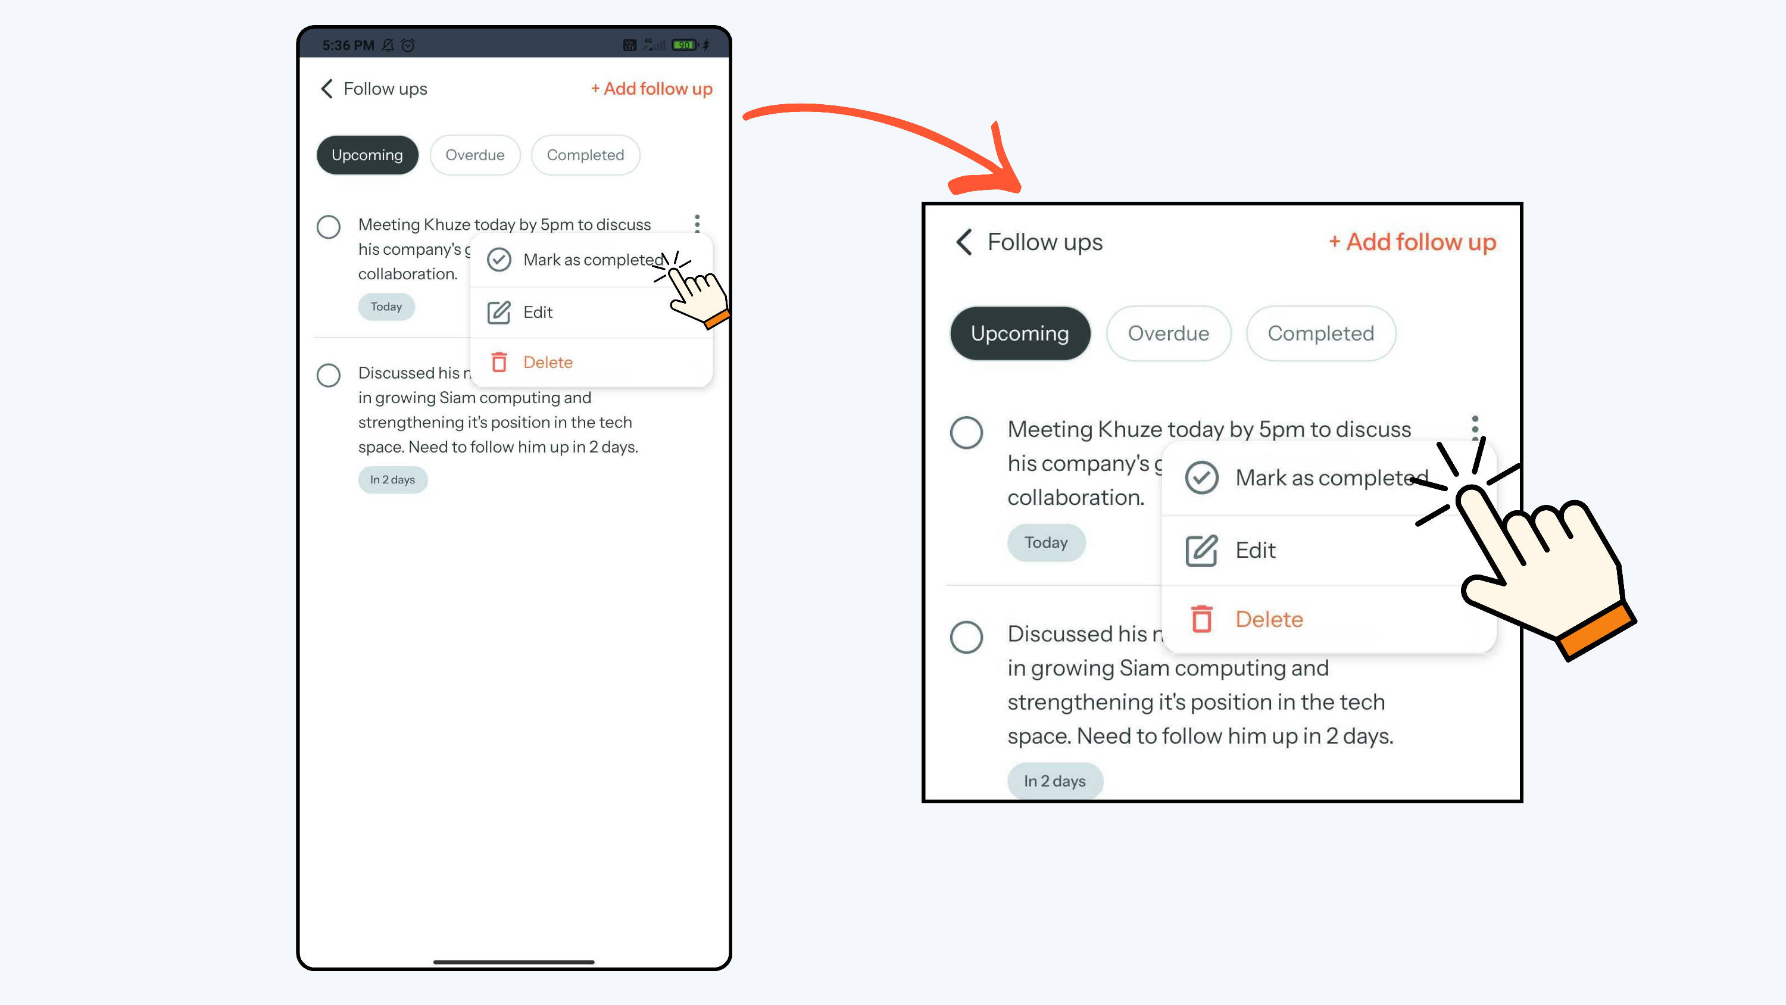The width and height of the screenshot is (1786, 1005).
Task: Toggle the Meeting Khuze circle on the phone
Action: 328,227
